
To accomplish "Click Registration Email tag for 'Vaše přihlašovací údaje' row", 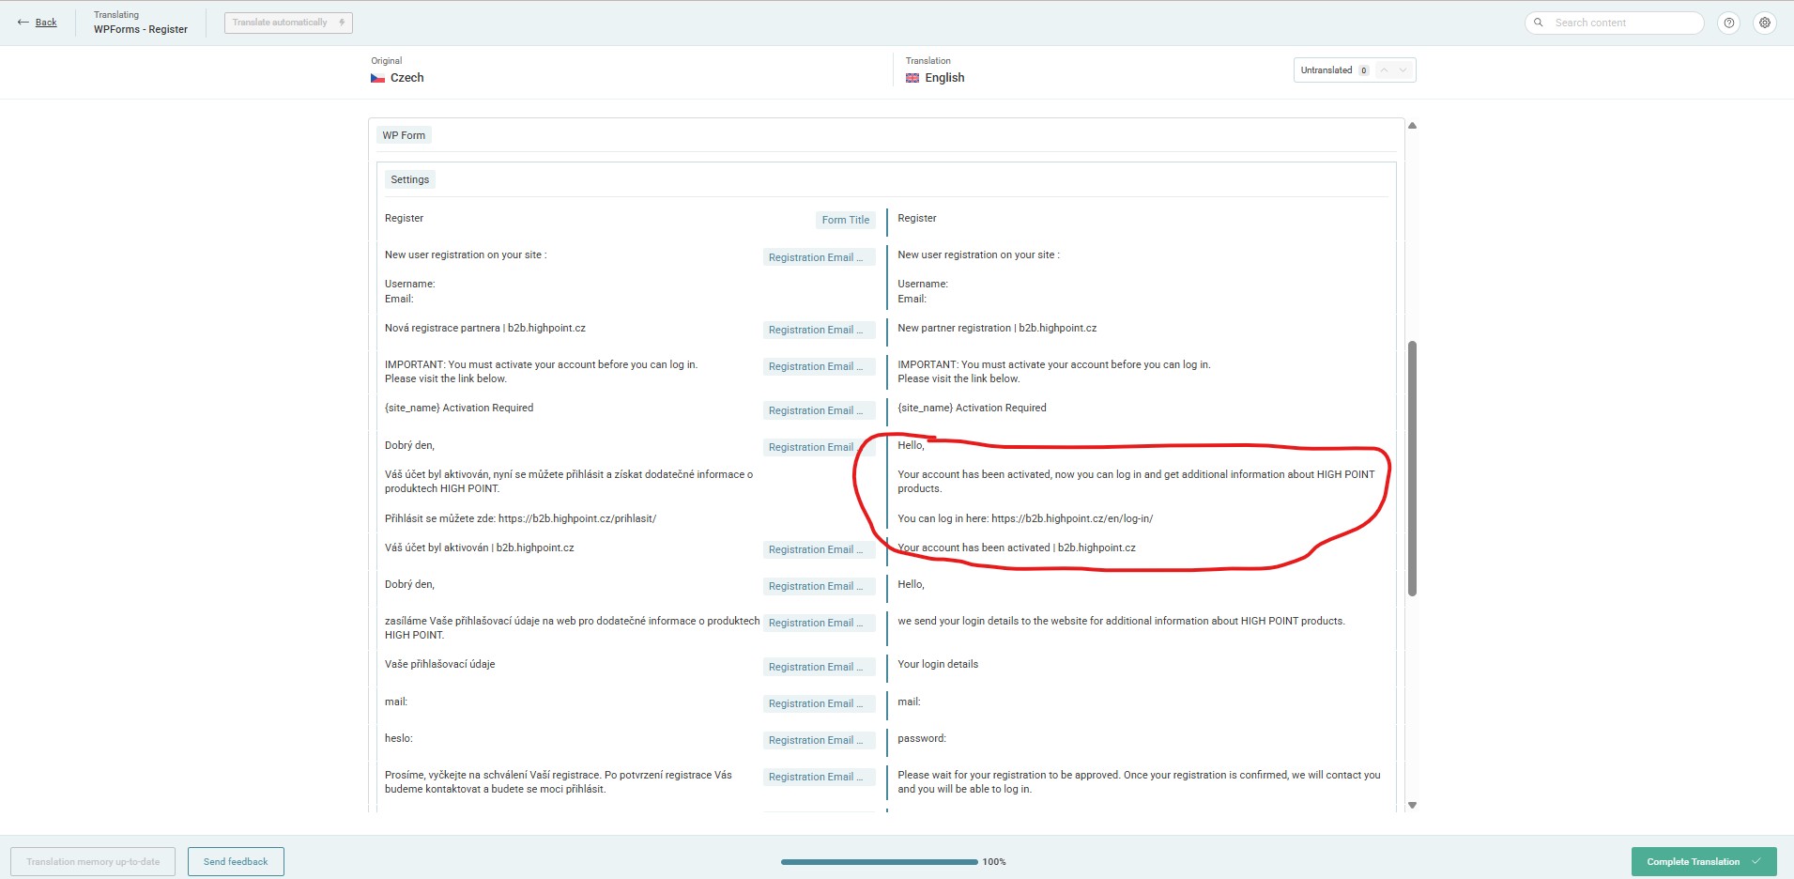I will click(819, 667).
